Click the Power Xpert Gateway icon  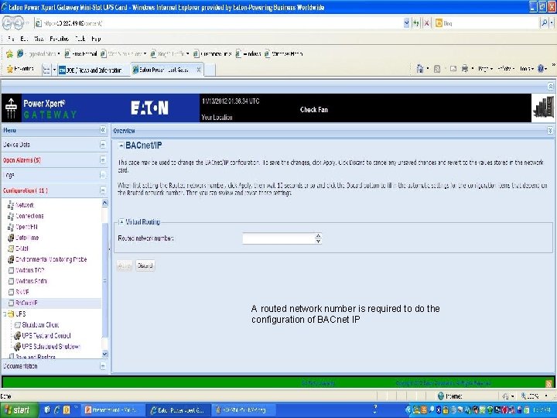(12, 108)
